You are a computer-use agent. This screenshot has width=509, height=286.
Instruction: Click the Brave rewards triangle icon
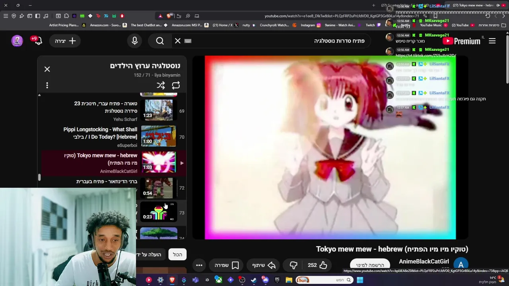160,16
